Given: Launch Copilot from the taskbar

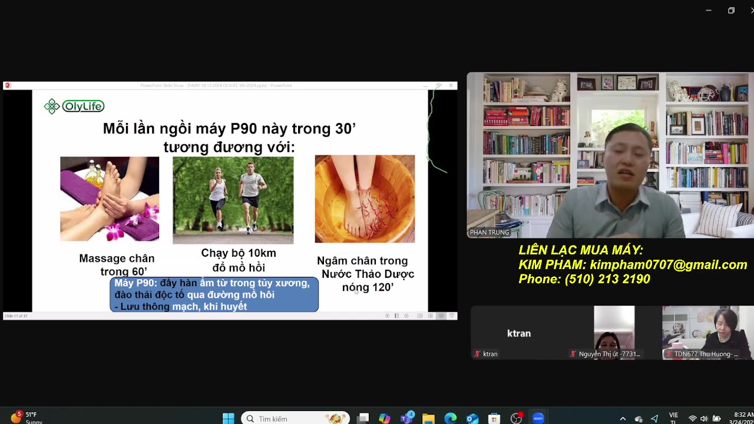Looking at the screenshot, I should click(385, 419).
